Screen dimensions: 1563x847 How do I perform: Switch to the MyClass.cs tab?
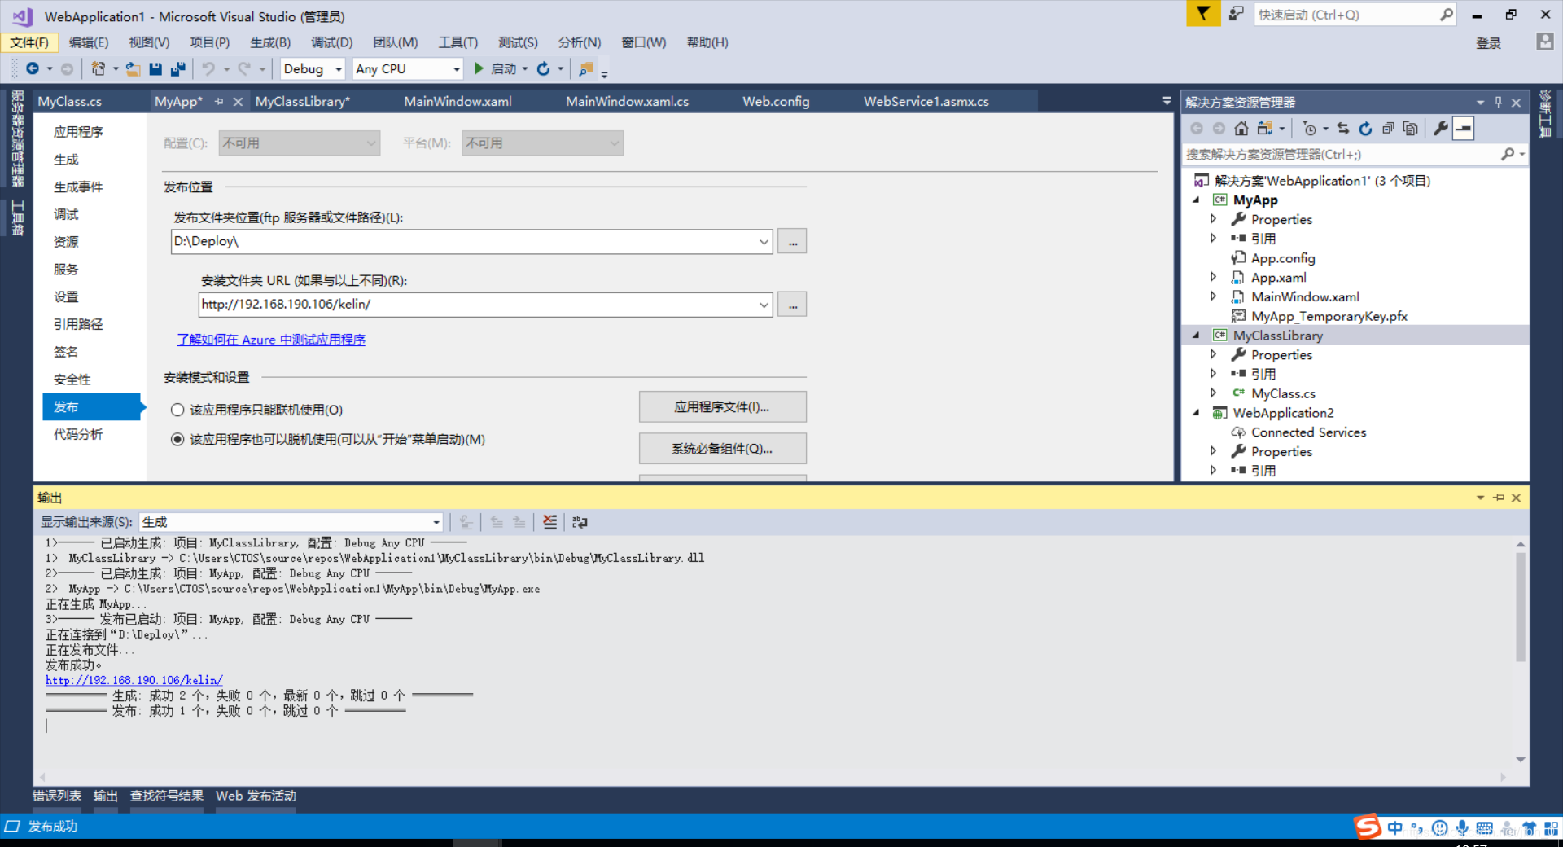click(70, 101)
